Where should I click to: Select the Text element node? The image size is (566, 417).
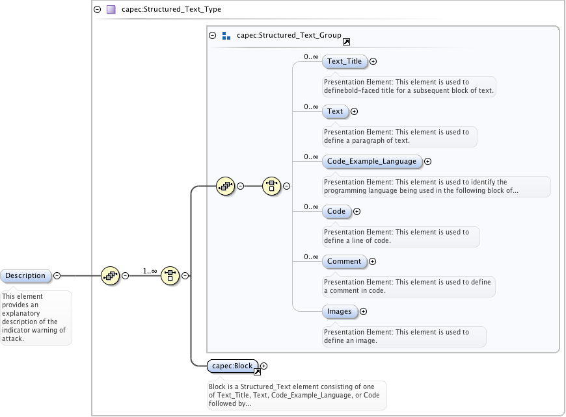click(335, 112)
